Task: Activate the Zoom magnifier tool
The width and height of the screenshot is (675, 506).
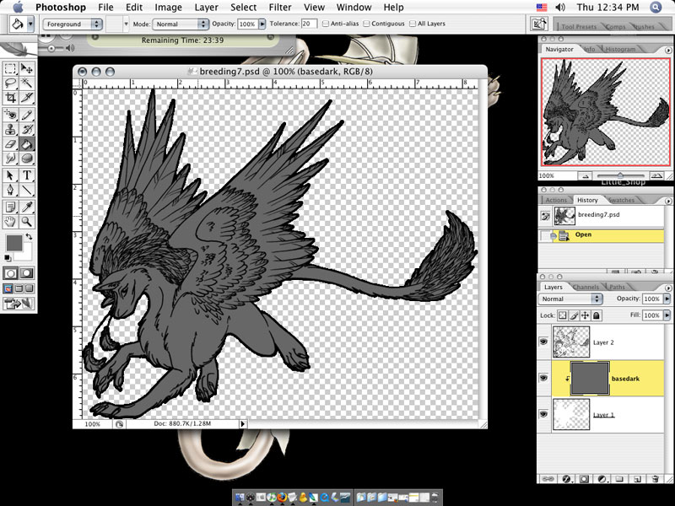Action: pyautogui.click(x=27, y=221)
